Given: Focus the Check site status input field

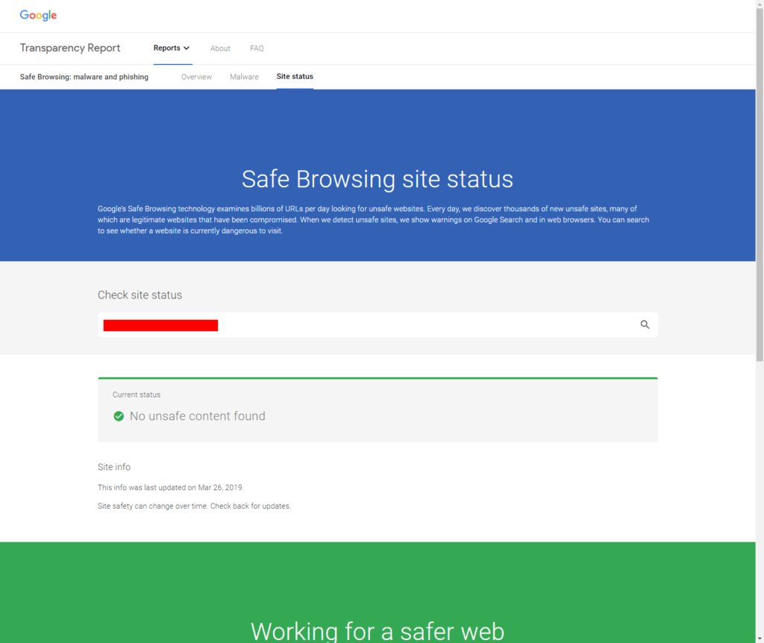Looking at the screenshot, I should click(378, 324).
